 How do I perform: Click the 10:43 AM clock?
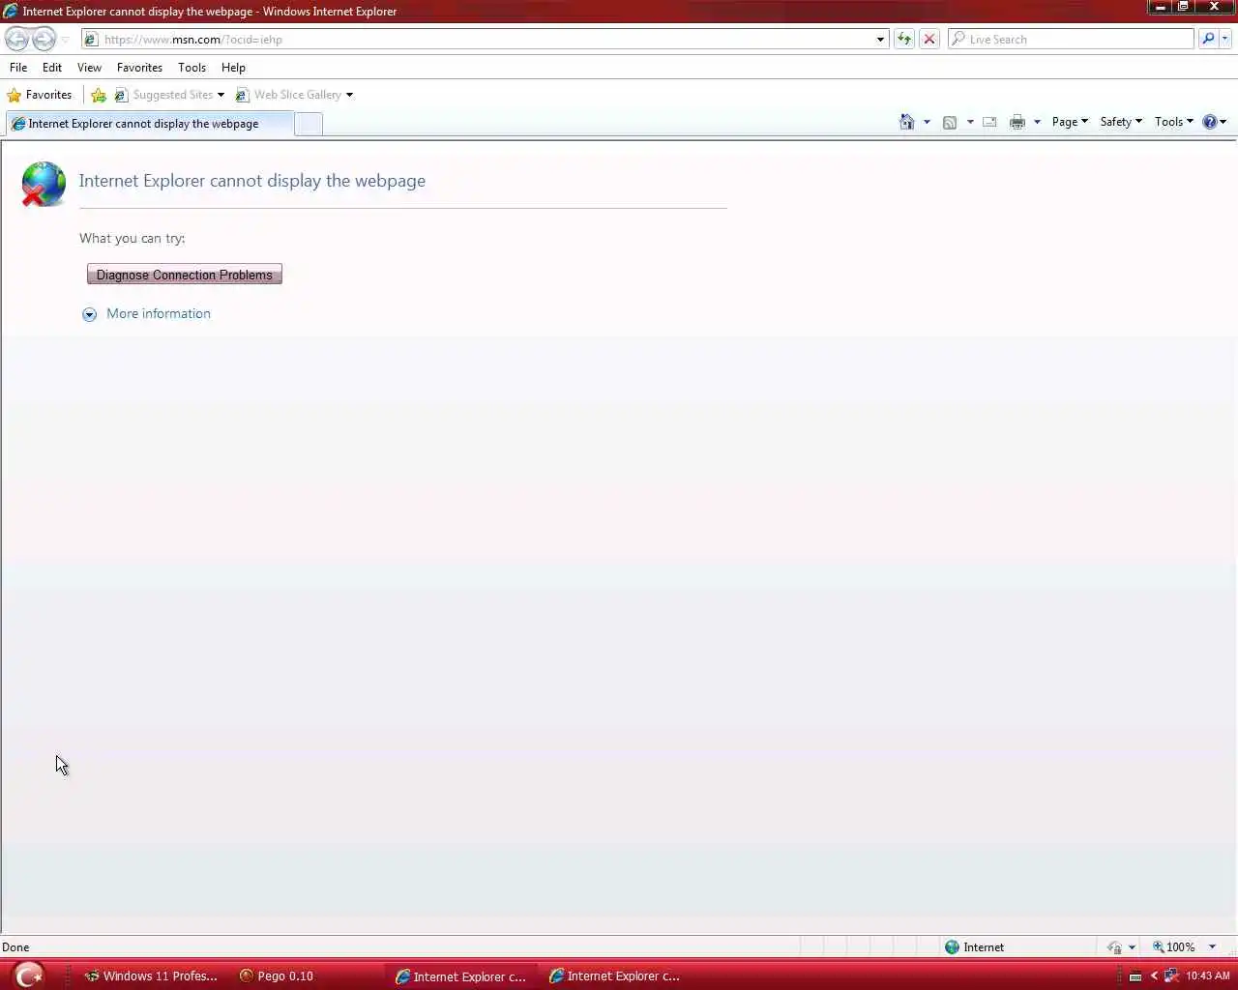click(1208, 976)
